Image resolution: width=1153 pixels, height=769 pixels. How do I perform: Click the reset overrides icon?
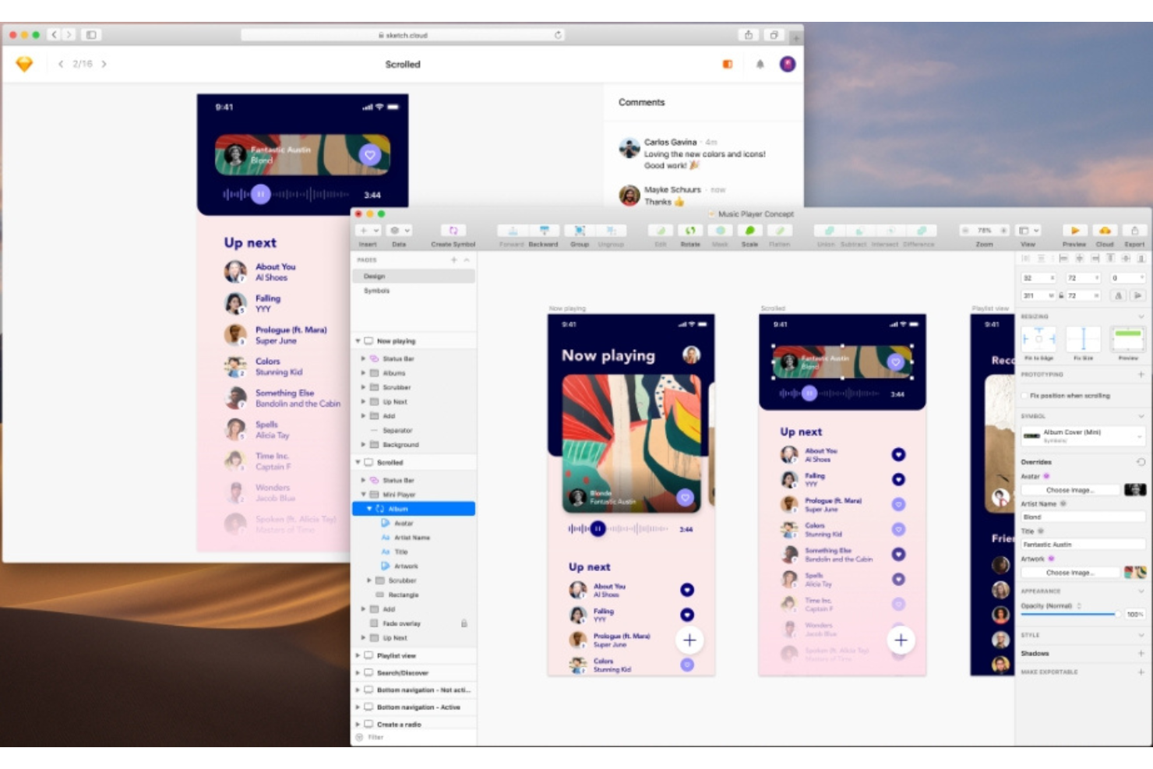[1141, 462]
